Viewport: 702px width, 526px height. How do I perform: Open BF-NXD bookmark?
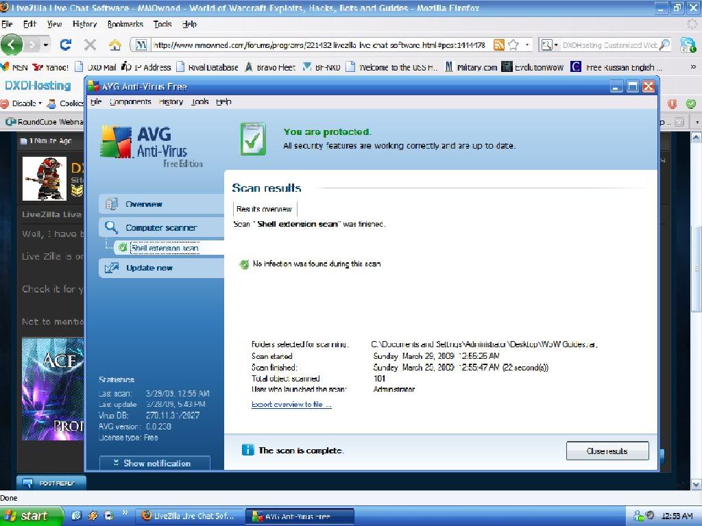coord(322,67)
